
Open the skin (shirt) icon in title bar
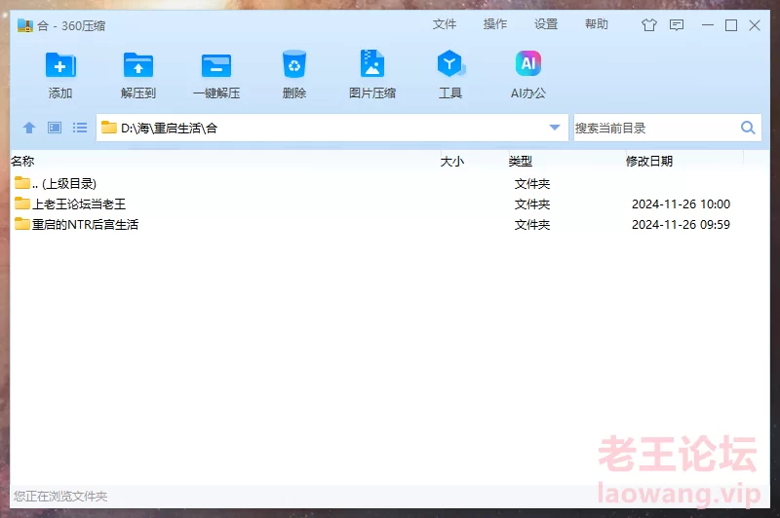[x=648, y=25]
